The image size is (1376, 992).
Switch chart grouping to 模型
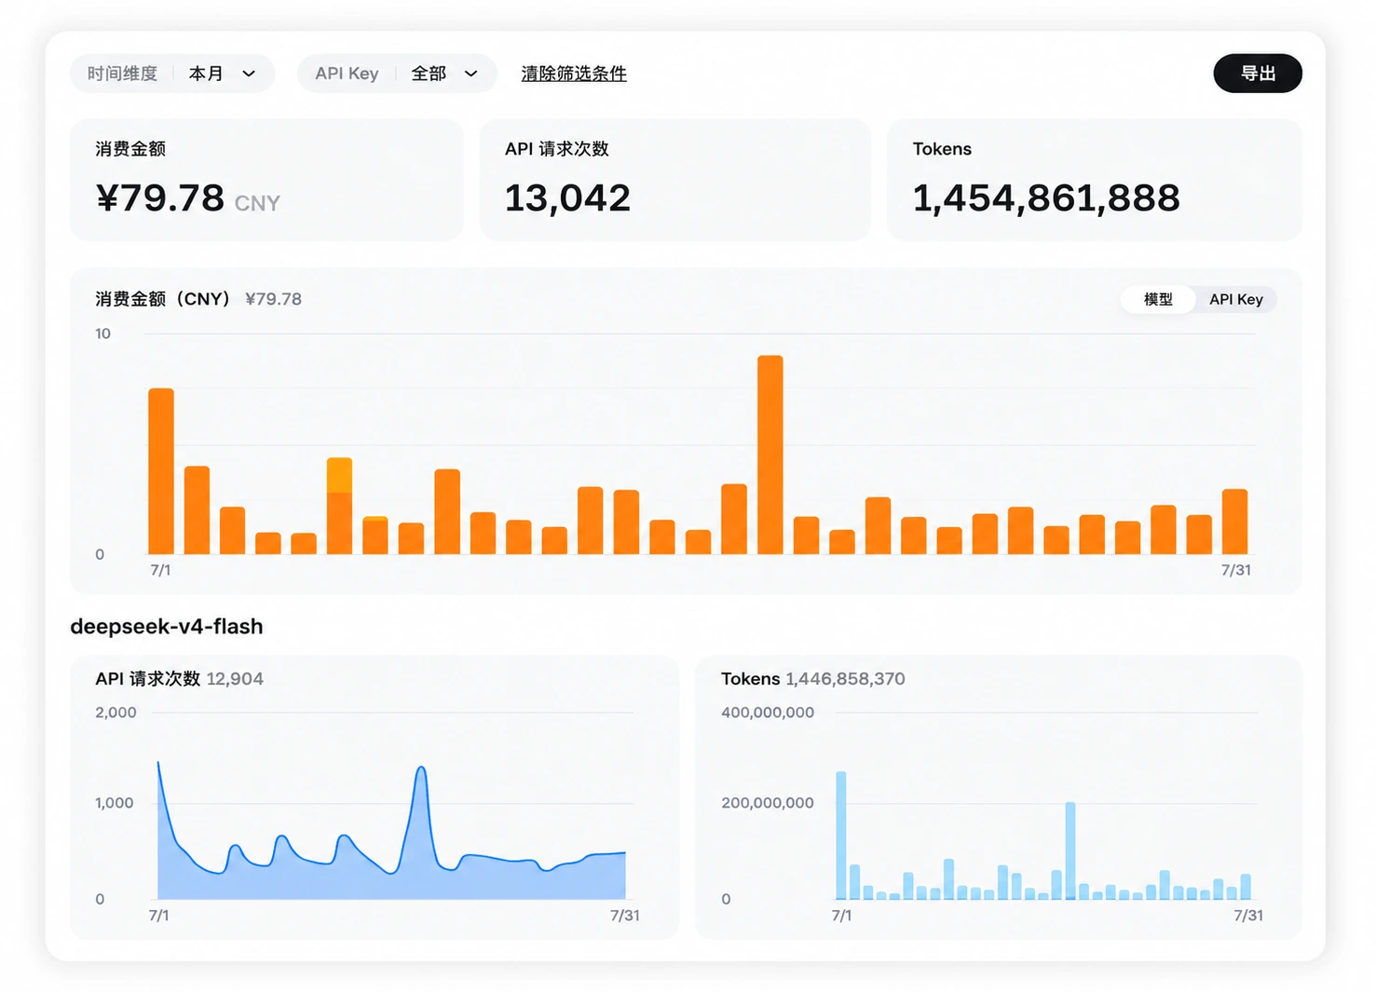click(1158, 299)
